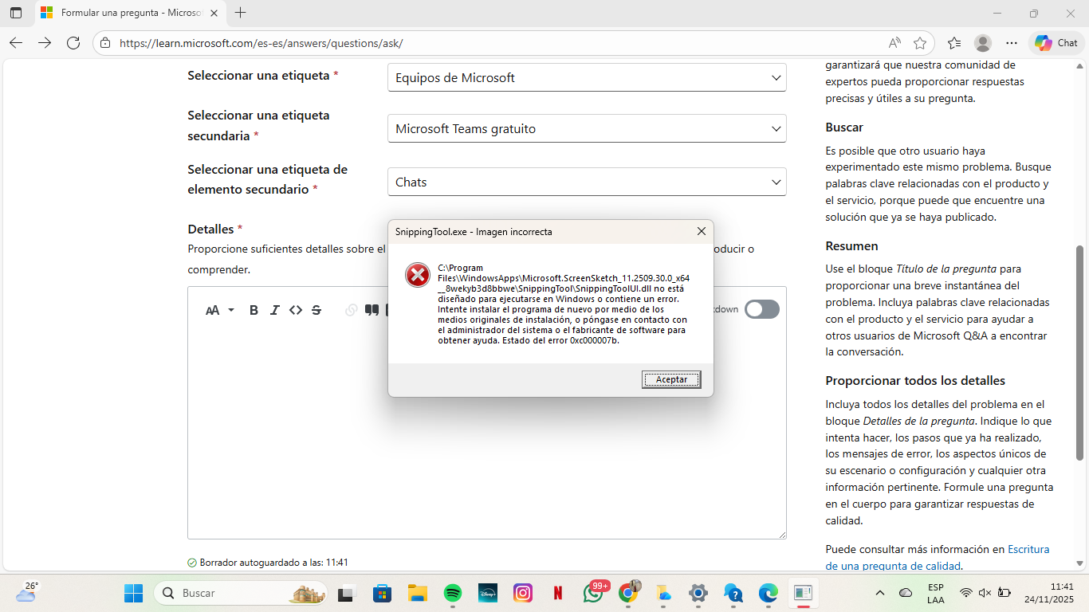Apply strikethrough formatting
Viewport: 1089px width, 612px height.
coord(316,310)
